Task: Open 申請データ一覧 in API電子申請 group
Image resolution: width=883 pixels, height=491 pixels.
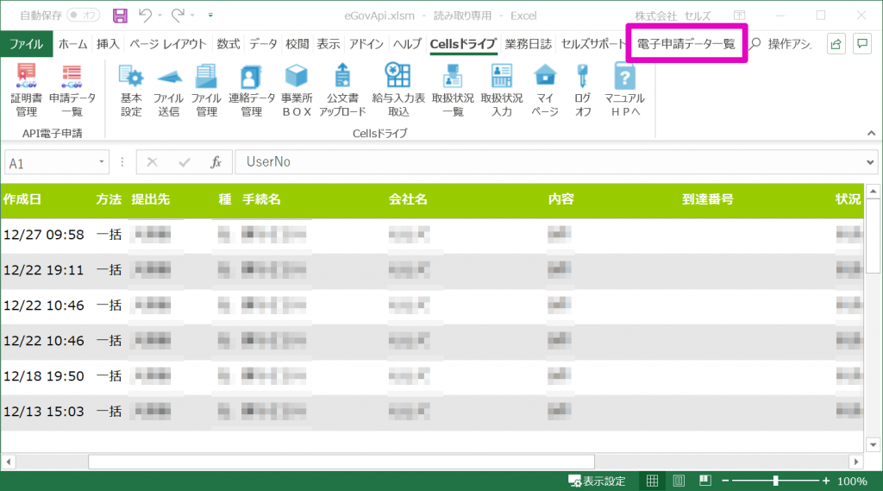Action: pyautogui.click(x=72, y=91)
